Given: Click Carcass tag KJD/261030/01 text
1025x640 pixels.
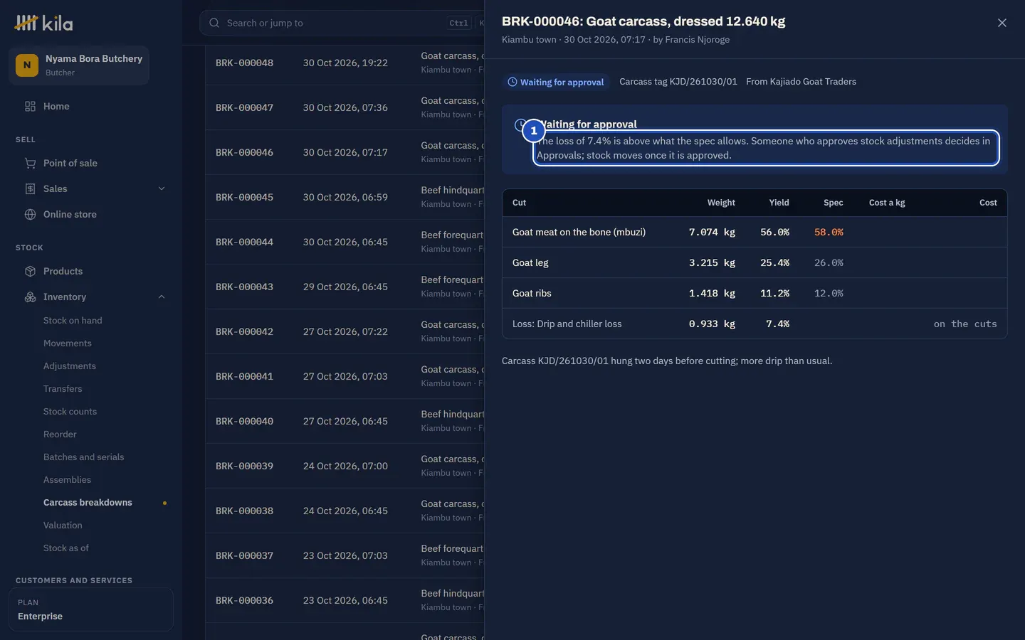Looking at the screenshot, I should [678, 82].
